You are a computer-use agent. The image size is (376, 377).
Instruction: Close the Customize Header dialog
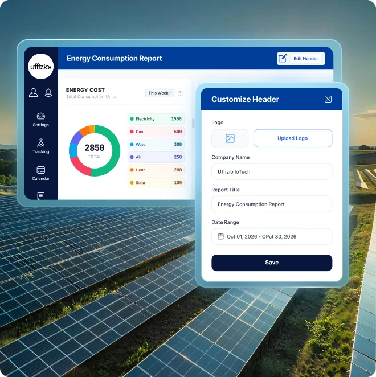[x=328, y=99]
